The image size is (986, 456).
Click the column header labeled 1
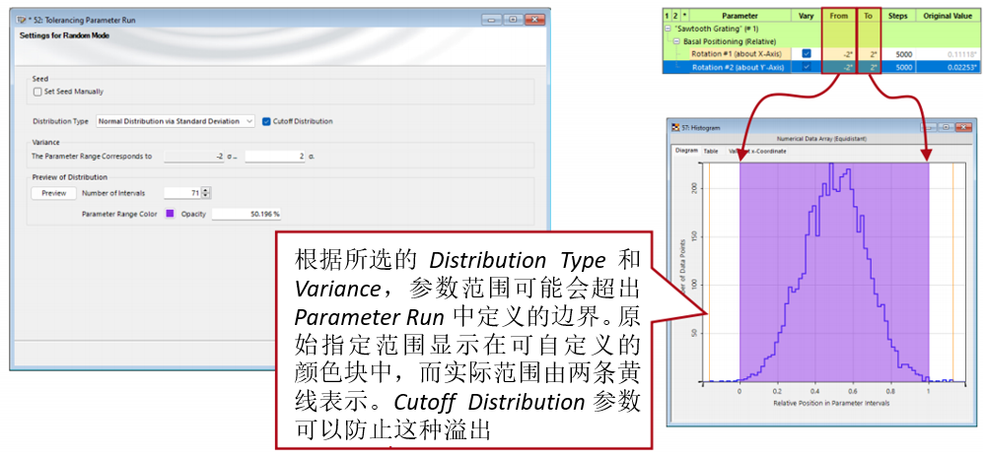click(668, 16)
